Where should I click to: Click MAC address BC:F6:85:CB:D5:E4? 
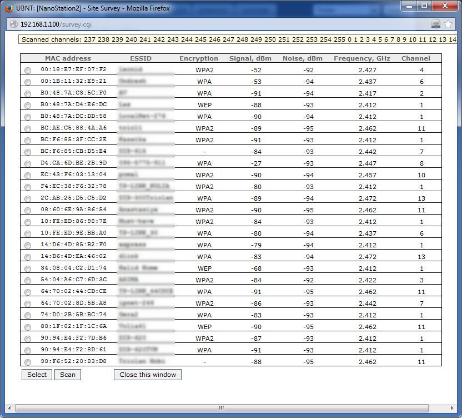pyautogui.click(x=74, y=151)
